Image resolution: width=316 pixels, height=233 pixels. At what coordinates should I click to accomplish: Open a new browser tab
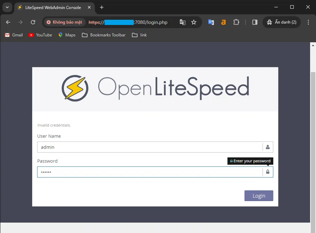[x=102, y=7]
